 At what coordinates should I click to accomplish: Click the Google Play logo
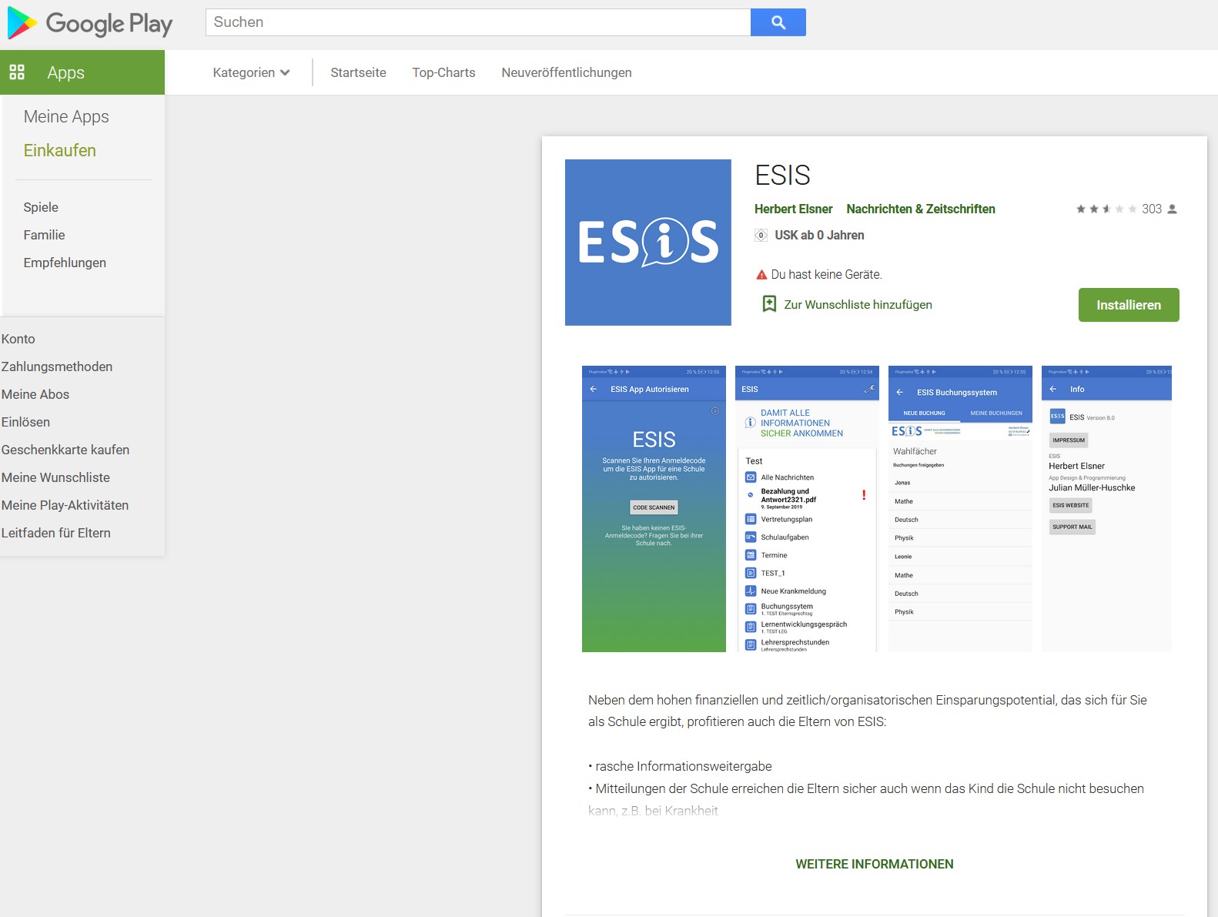point(90,24)
